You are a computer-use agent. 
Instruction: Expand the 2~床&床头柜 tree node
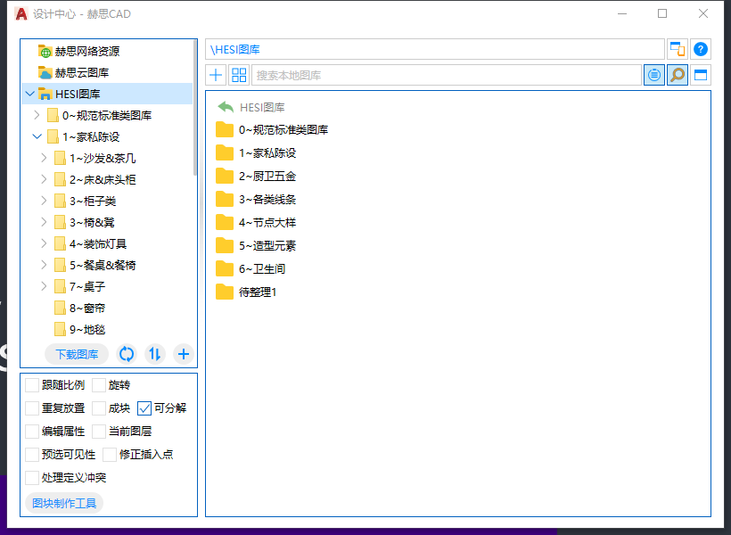point(44,179)
